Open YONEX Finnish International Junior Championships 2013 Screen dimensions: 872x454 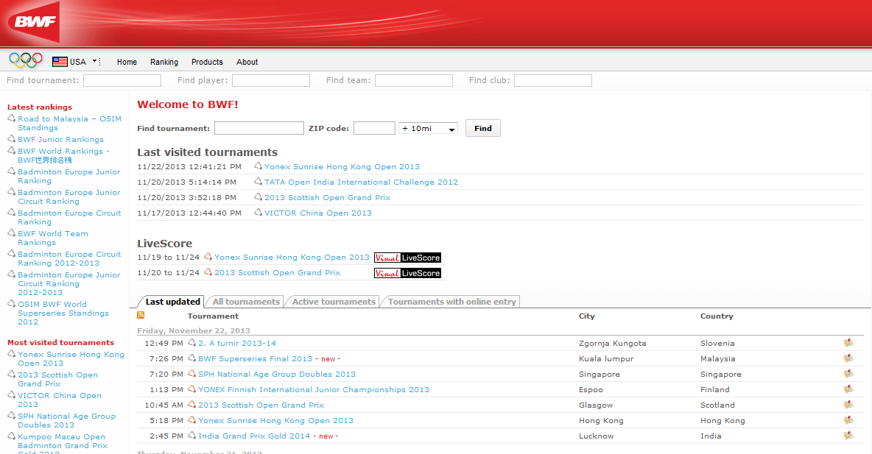314,389
